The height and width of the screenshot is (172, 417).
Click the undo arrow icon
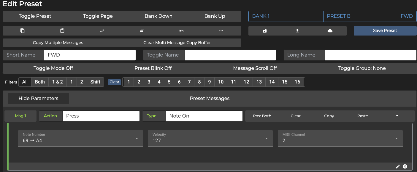[x=181, y=31]
